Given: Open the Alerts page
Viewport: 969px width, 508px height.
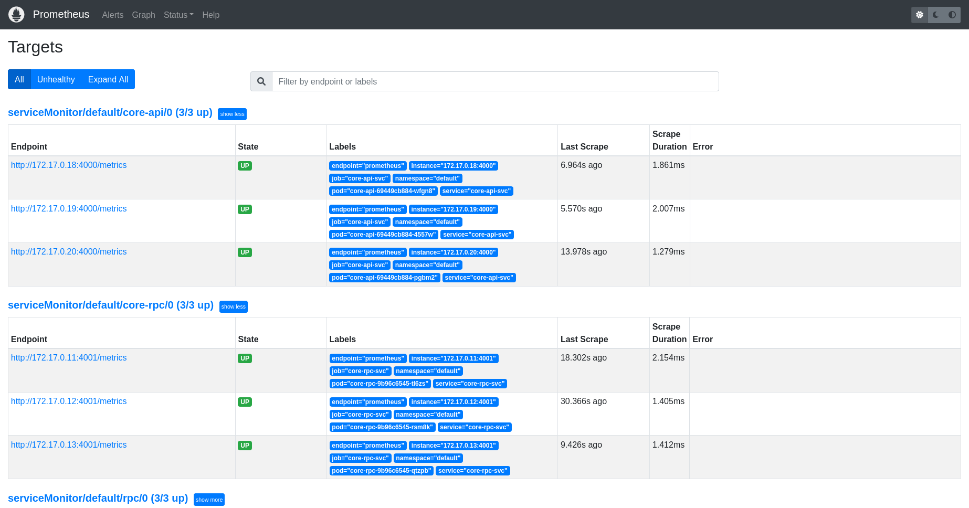Looking at the screenshot, I should click(113, 15).
